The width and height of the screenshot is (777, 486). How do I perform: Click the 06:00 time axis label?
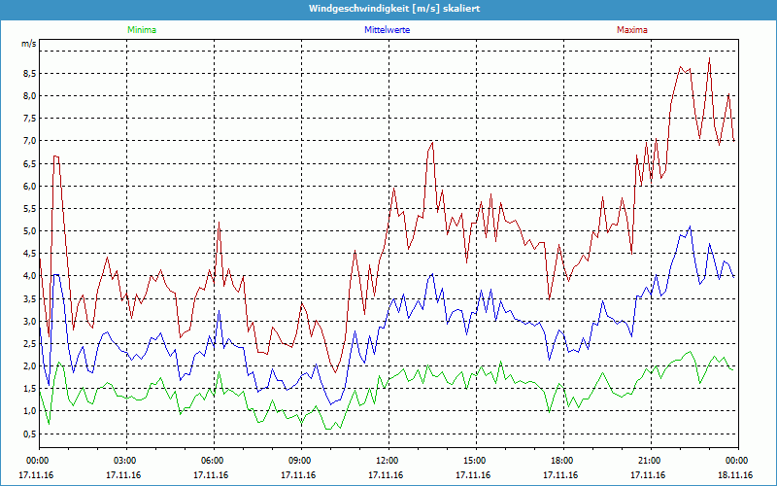coord(214,461)
